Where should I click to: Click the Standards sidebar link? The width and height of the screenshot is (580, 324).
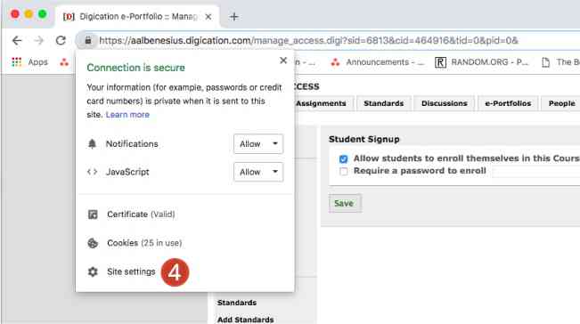pyautogui.click(x=237, y=303)
